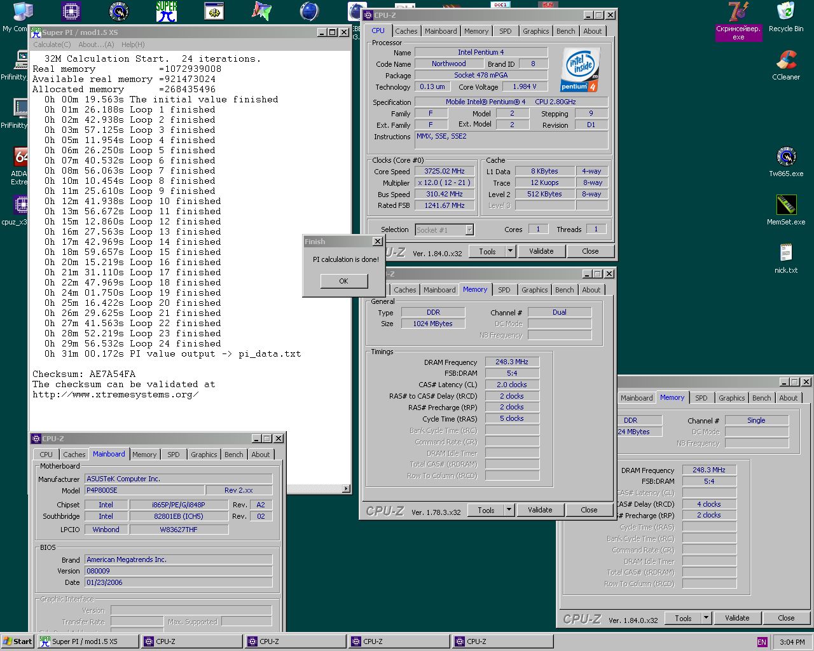The height and width of the screenshot is (651, 814).
Task: Click Validate in Single-channel CPU-Z window
Action: (x=737, y=618)
